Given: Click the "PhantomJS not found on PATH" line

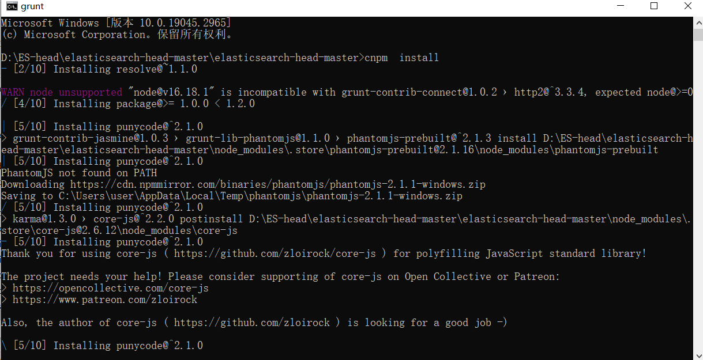Looking at the screenshot, I should click(x=79, y=173).
